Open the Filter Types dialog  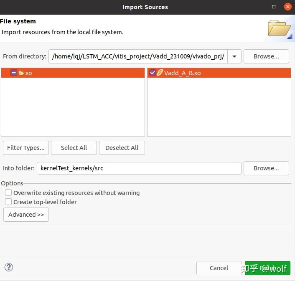click(x=26, y=148)
